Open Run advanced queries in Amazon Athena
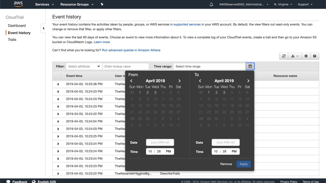The width and height of the screenshot is (326, 183). pyautogui.click(x=131, y=50)
